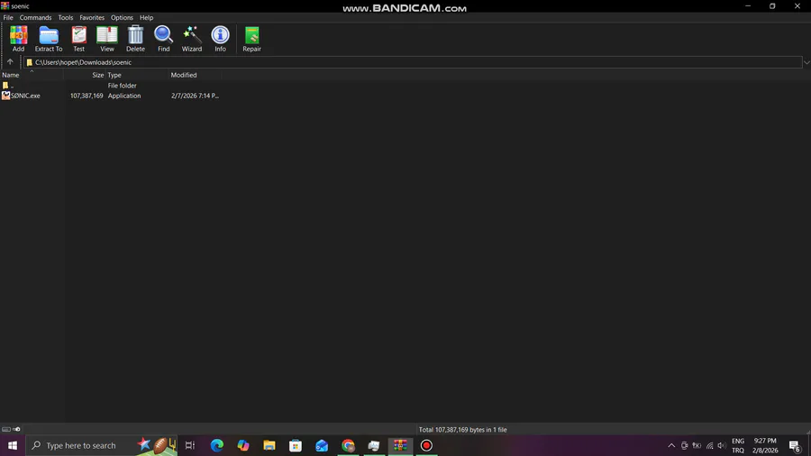Open Microsoft Store from the taskbar
Screen dimensions: 811x456
tap(296, 445)
